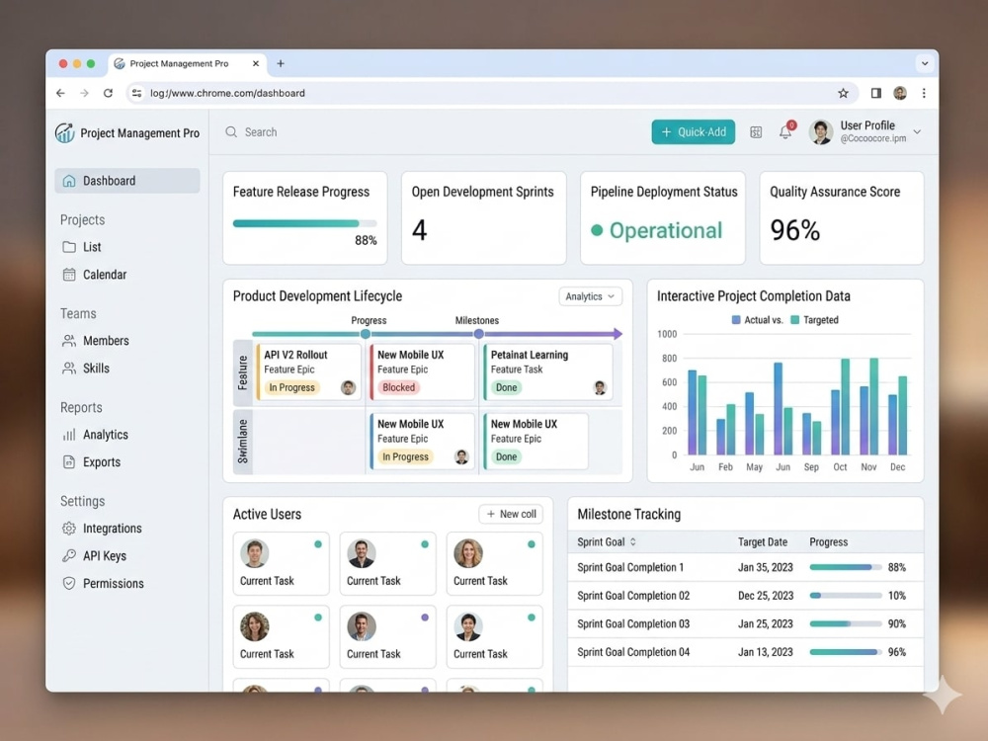Click the Dec 25, 2023 target date

[x=766, y=596]
